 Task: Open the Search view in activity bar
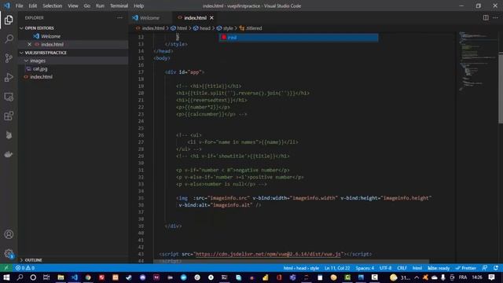click(9, 39)
